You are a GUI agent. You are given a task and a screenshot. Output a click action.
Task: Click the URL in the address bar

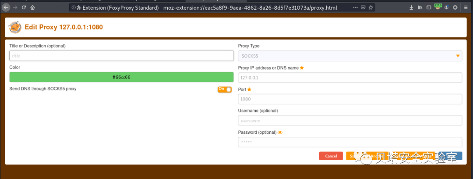click(x=250, y=7)
